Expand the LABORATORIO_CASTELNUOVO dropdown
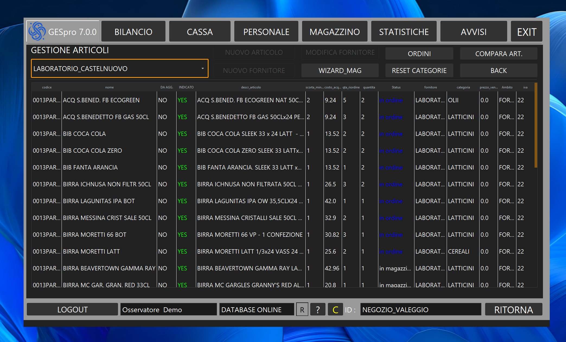566x342 pixels. [120, 68]
